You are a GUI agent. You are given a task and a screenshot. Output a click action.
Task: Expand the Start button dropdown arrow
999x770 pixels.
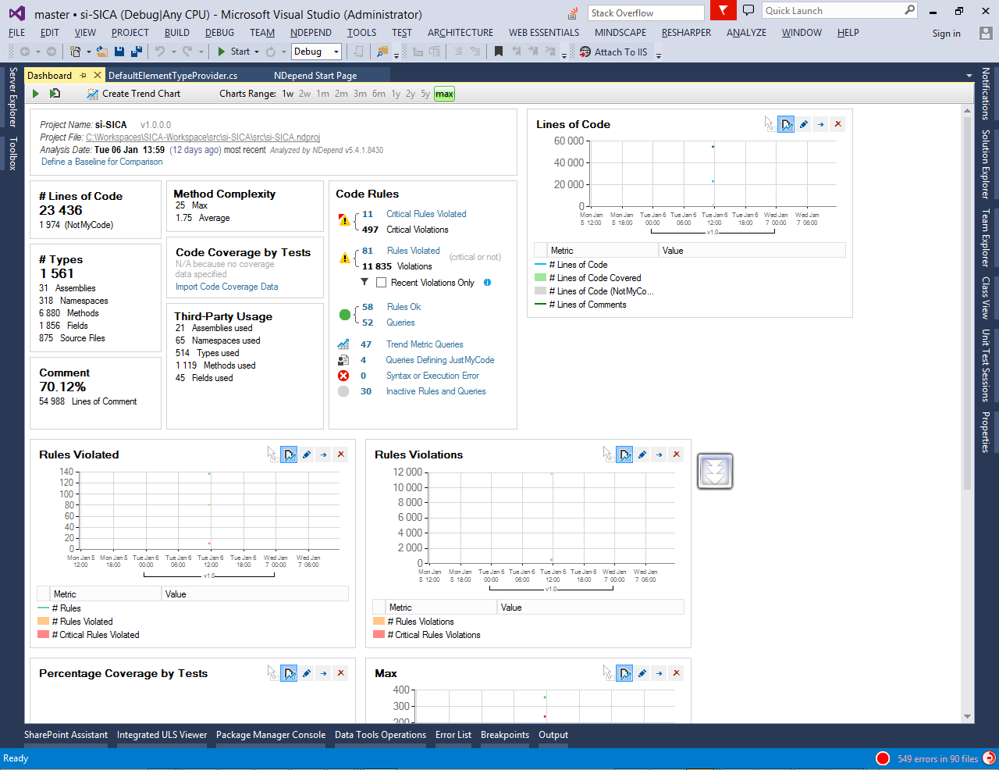[257, 52]
